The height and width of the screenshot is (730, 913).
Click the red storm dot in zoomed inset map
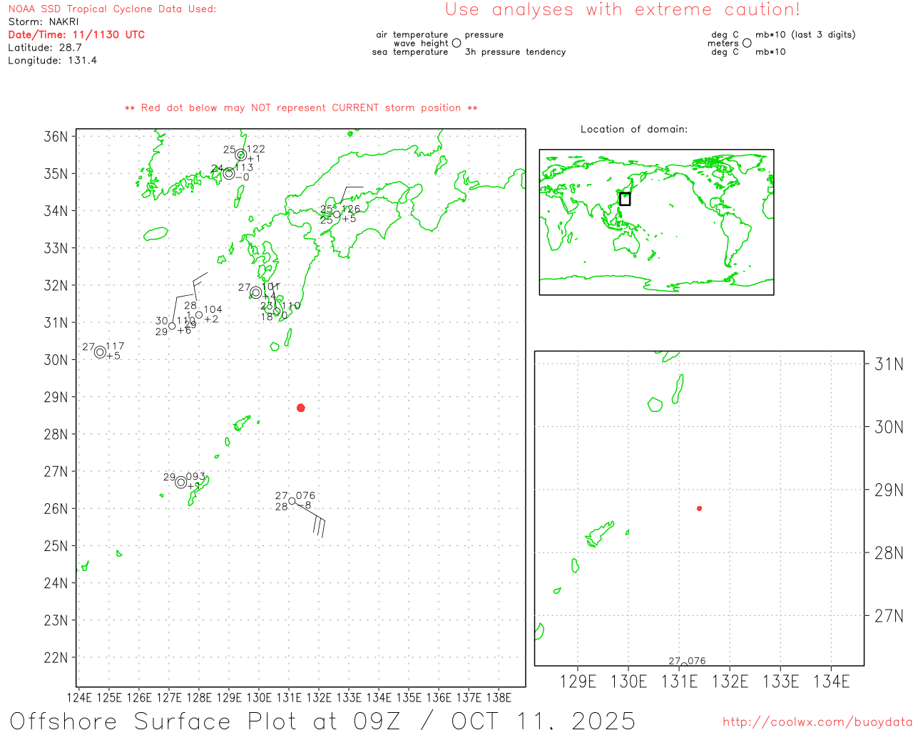coord(699,508)
